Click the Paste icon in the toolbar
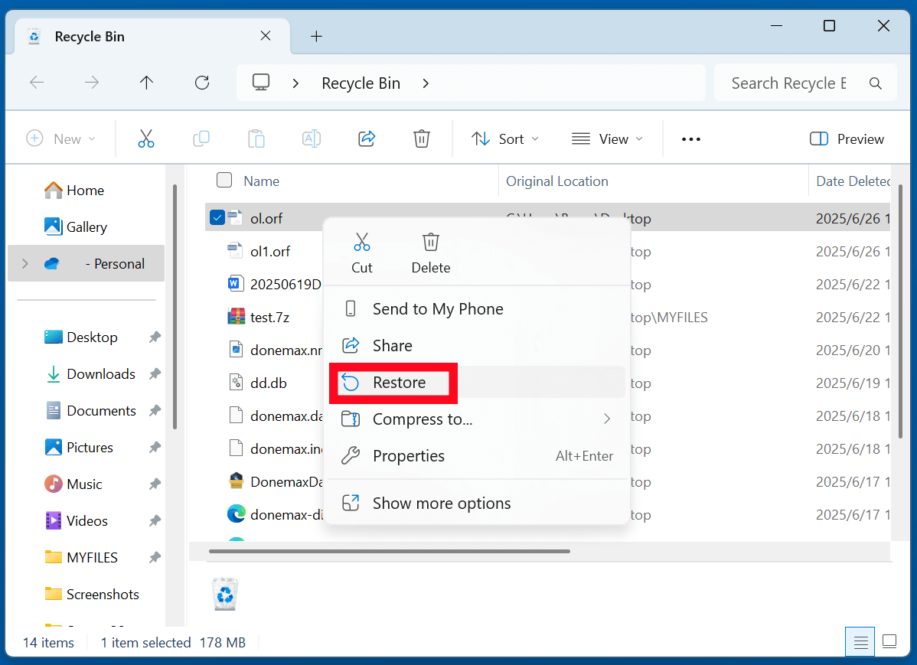 click(256, 139)
